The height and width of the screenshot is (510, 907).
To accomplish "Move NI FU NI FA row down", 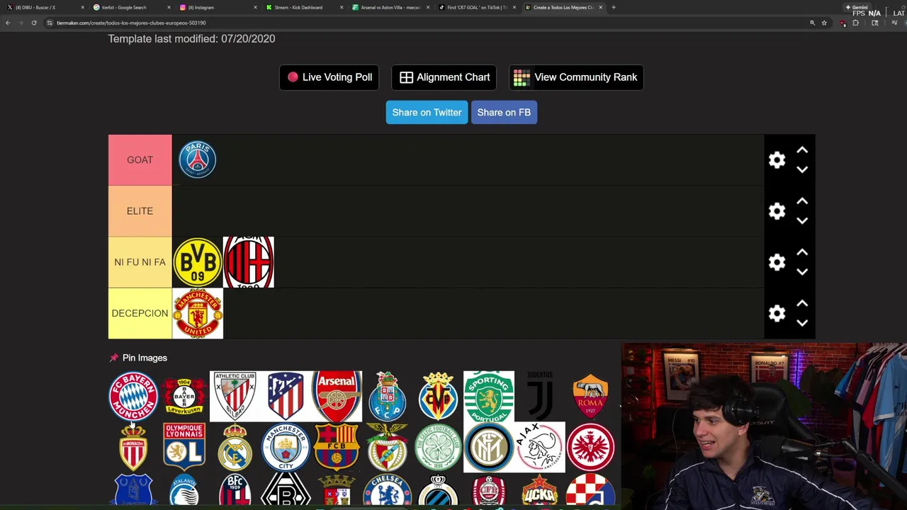I will [802, 271].
